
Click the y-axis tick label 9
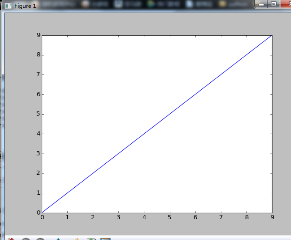pos(38,35)
